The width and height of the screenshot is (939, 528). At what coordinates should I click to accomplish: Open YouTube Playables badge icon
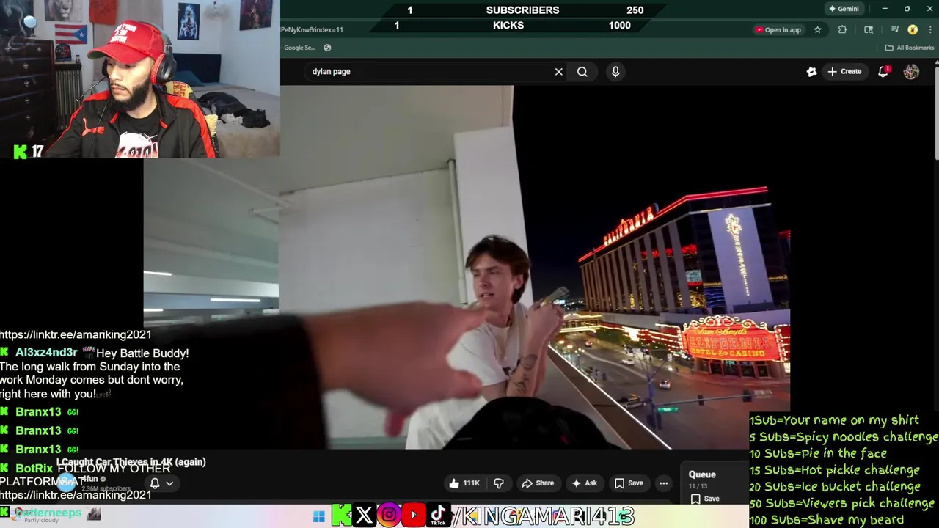click(811, 72)
